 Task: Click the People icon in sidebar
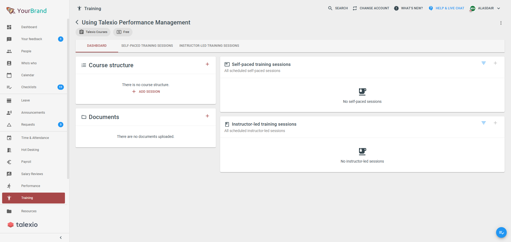click(x=9, y=51)
